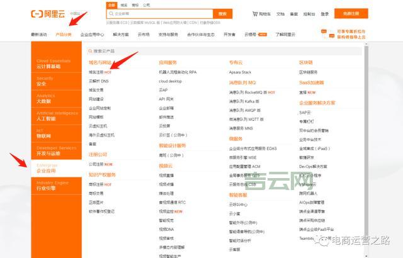This screenshot has width=403, height=258.
Task: Open 消息队列 AMQP 版 link
Action: pyautogui.click(x=245, y=110)
